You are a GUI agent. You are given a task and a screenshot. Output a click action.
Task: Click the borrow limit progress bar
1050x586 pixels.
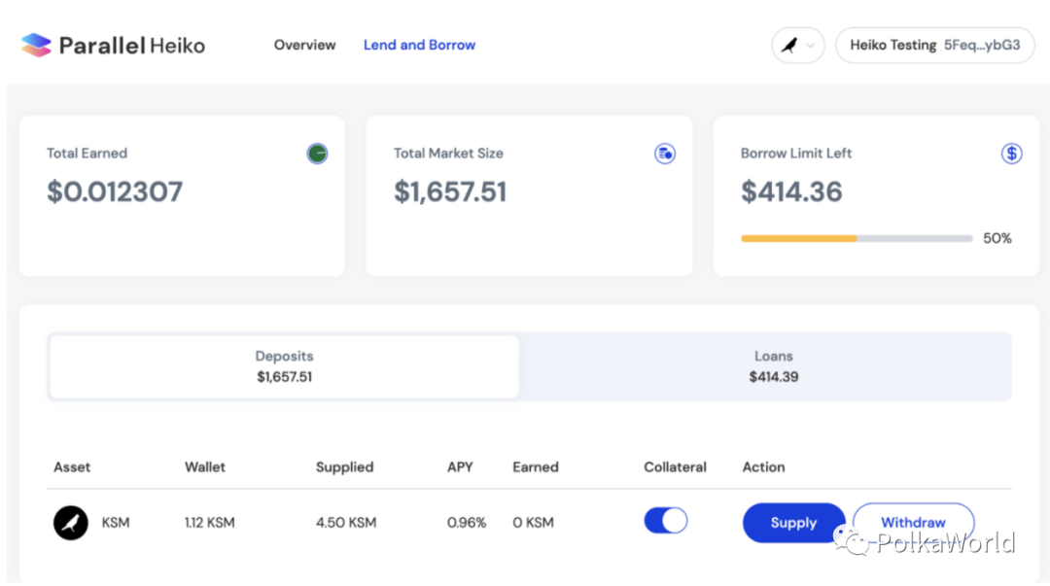[x=856, y=238]
